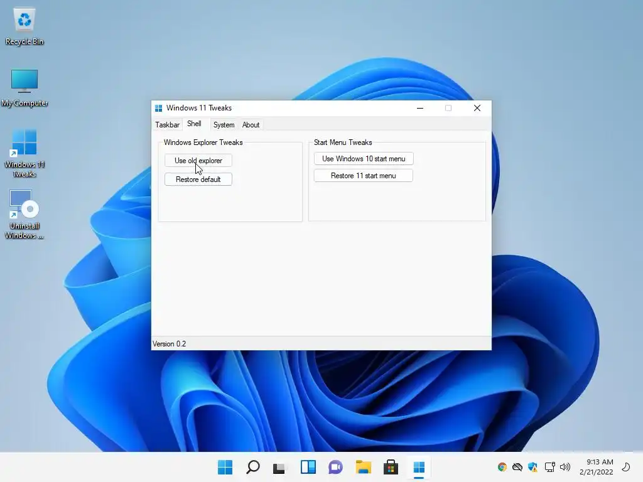Open Task View on the taskbar

pos(279,467)
